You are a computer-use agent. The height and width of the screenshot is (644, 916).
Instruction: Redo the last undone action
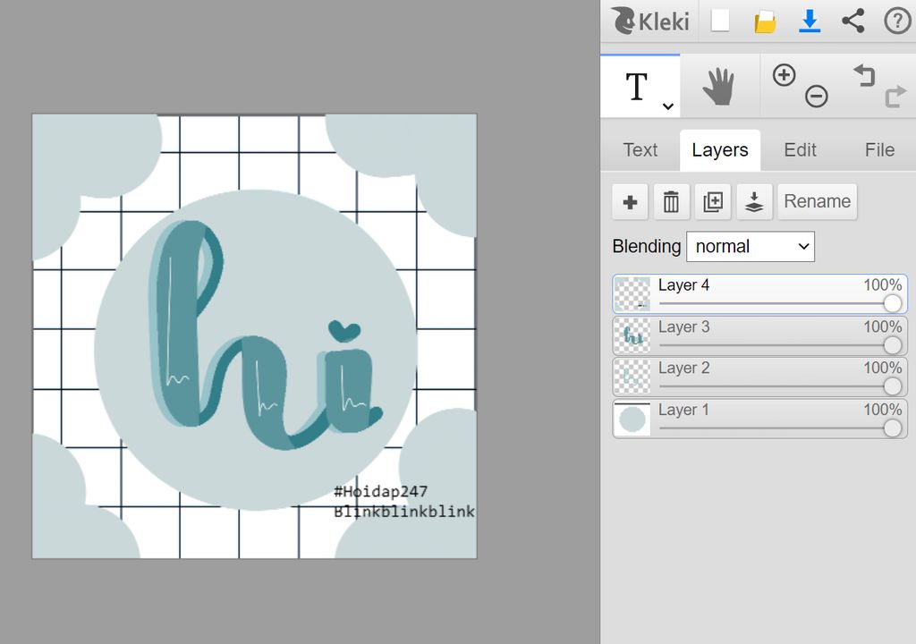pyautogui.click(x=895, y=97)
